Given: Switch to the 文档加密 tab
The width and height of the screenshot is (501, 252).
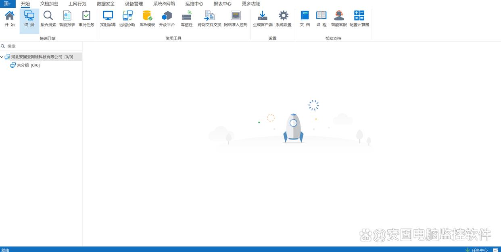Looking at the screenshot, I should coord(49,4).
